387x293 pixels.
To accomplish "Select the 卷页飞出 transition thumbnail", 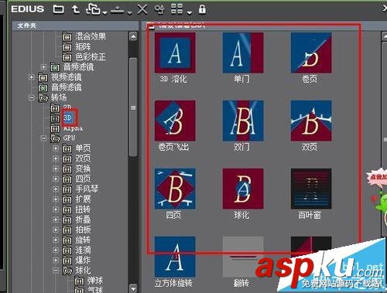I will tap(175, 121).
